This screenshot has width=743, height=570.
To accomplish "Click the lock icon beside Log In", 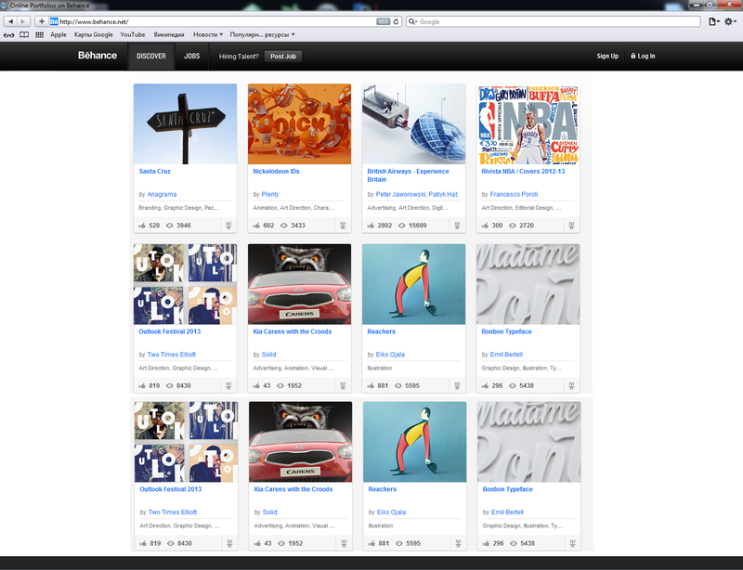I will (633, 56).
